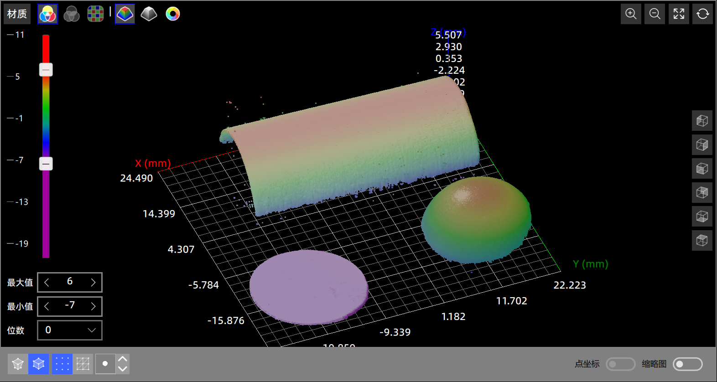Enable perspective projection view mode

coord(18,364)
